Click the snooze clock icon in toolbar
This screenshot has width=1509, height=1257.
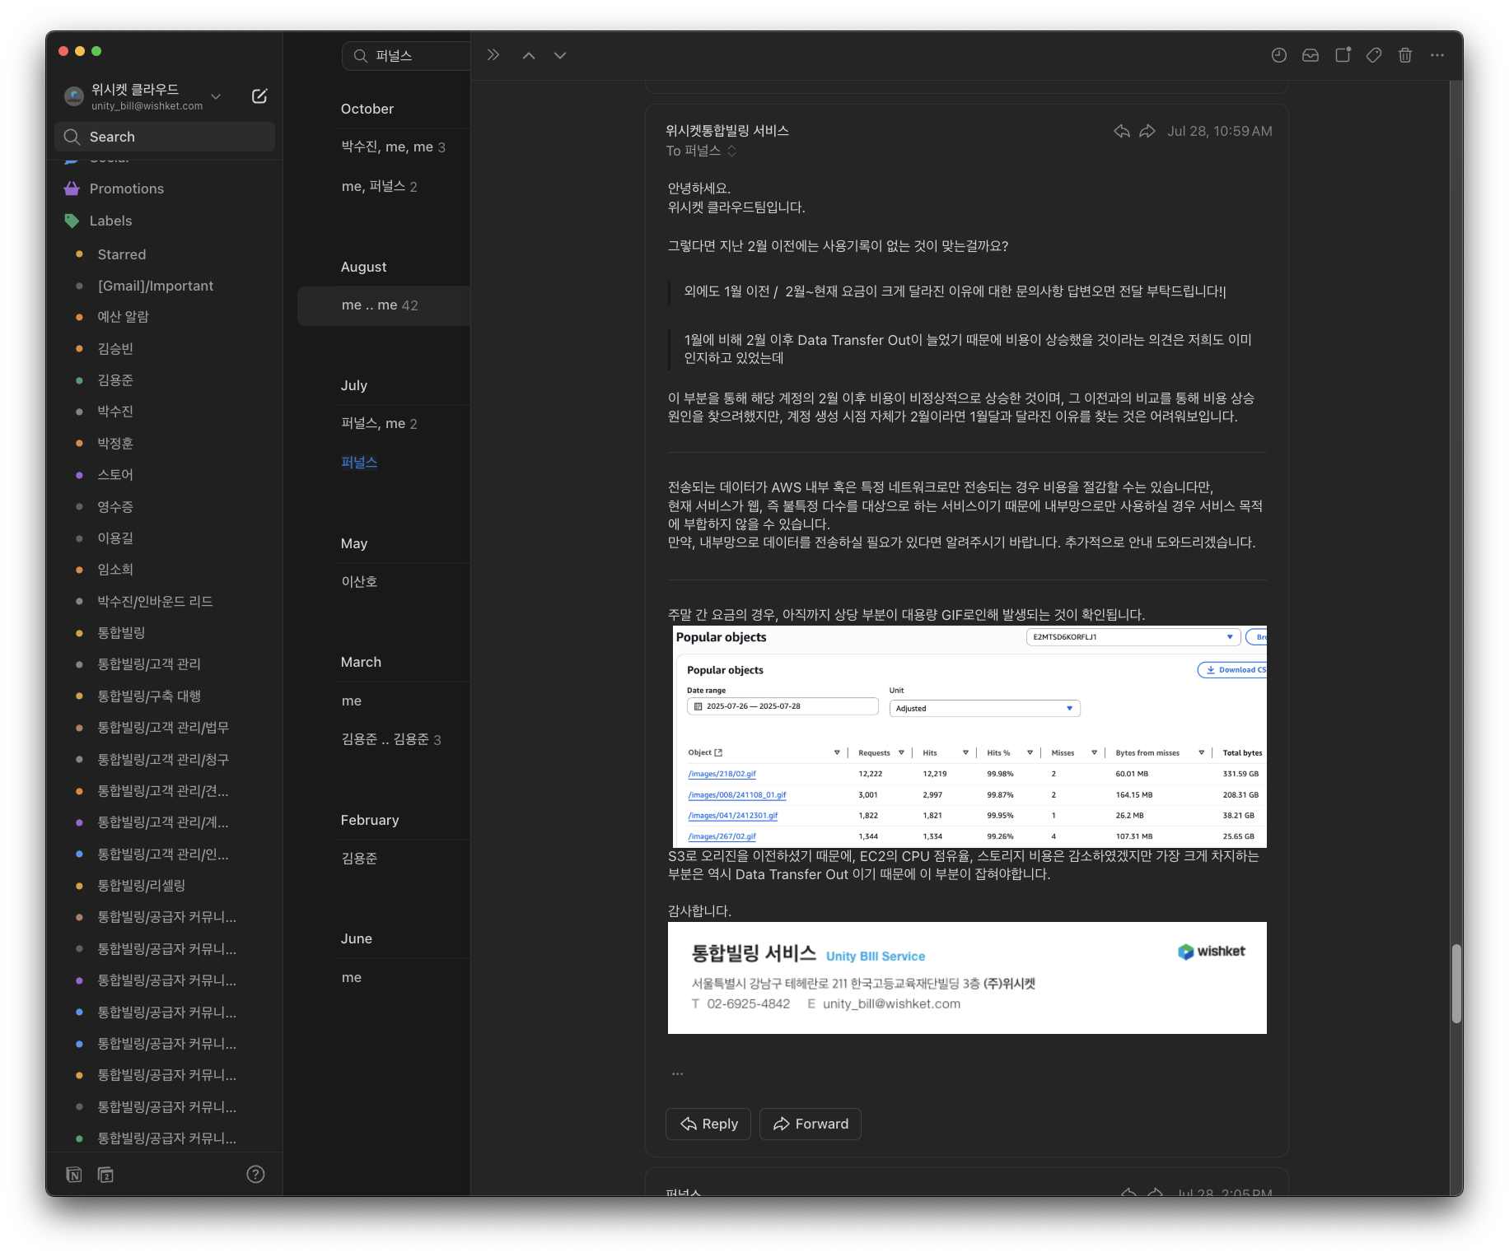1278,55
